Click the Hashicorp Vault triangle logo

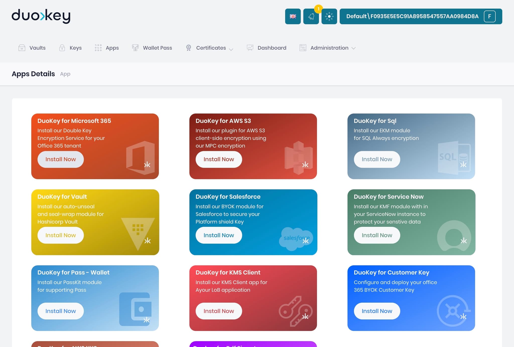138,234
